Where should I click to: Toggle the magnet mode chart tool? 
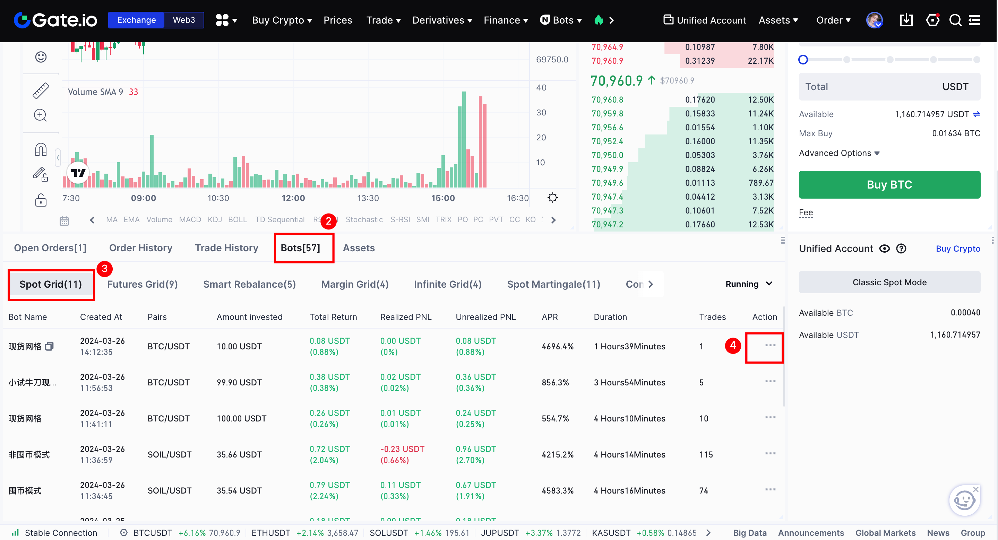(x=41, y=149)
